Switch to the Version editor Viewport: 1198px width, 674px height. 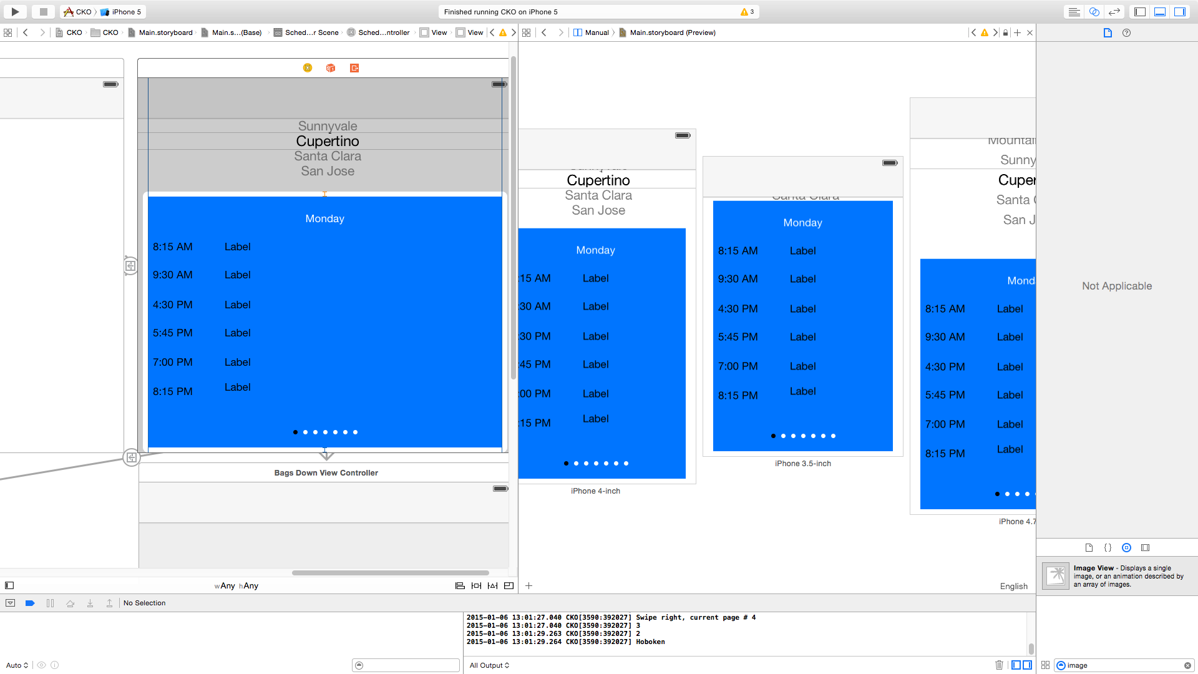[x=1114, y=11]
